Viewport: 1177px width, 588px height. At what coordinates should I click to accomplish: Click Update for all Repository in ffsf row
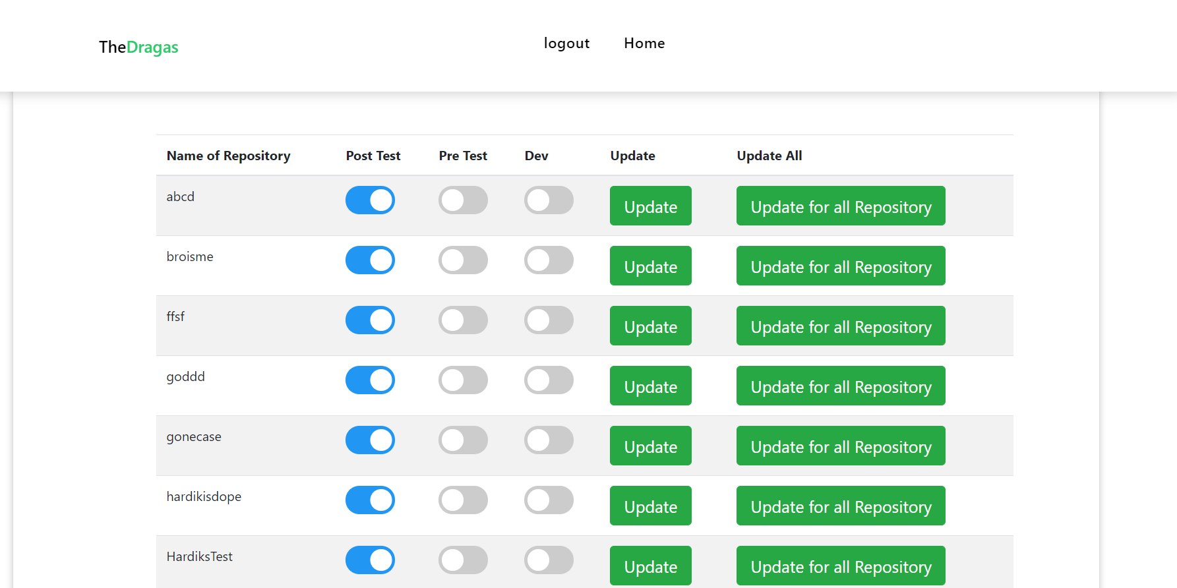841,326
